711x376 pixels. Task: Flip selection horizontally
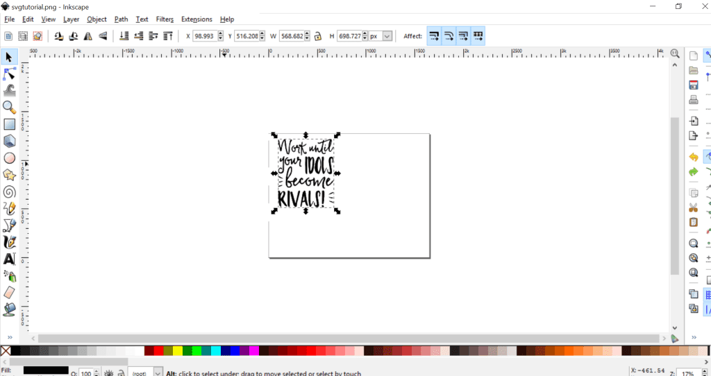[88, 36]
